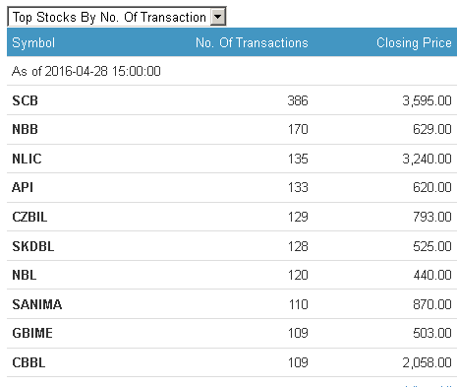Click the Closing Price column header

click(x=414, y=42)
